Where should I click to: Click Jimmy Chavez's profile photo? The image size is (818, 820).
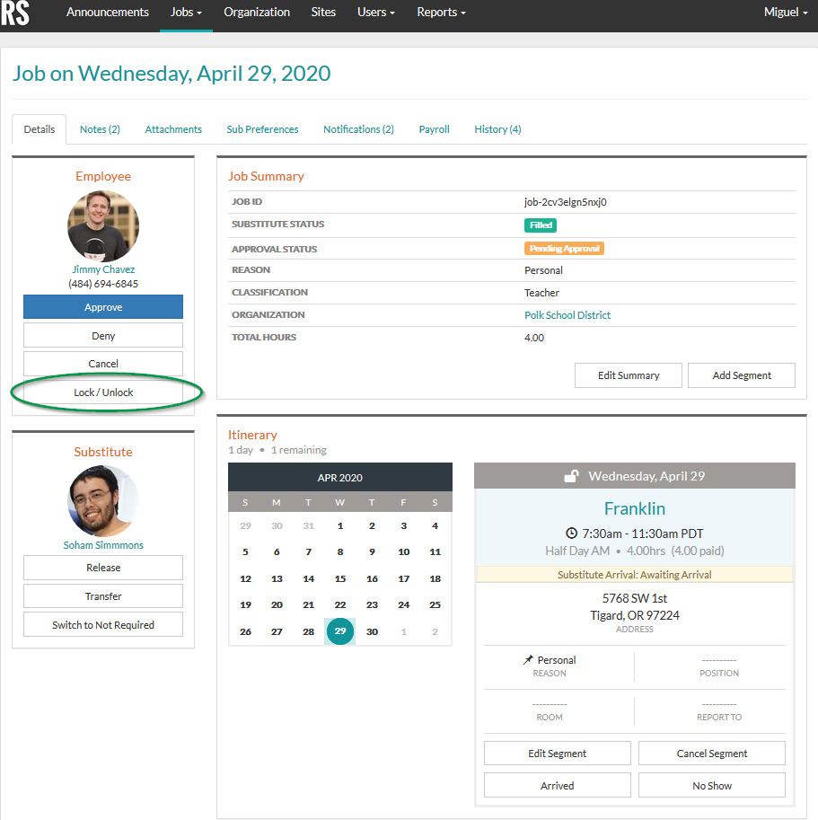click(x=102, y=225)
